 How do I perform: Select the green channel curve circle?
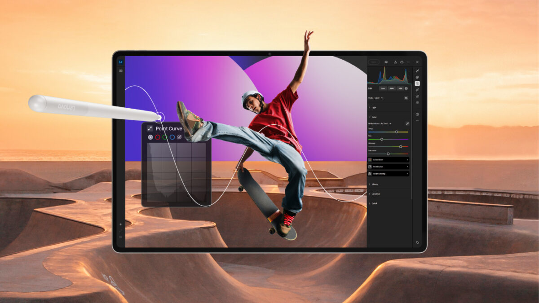(165, 137)
